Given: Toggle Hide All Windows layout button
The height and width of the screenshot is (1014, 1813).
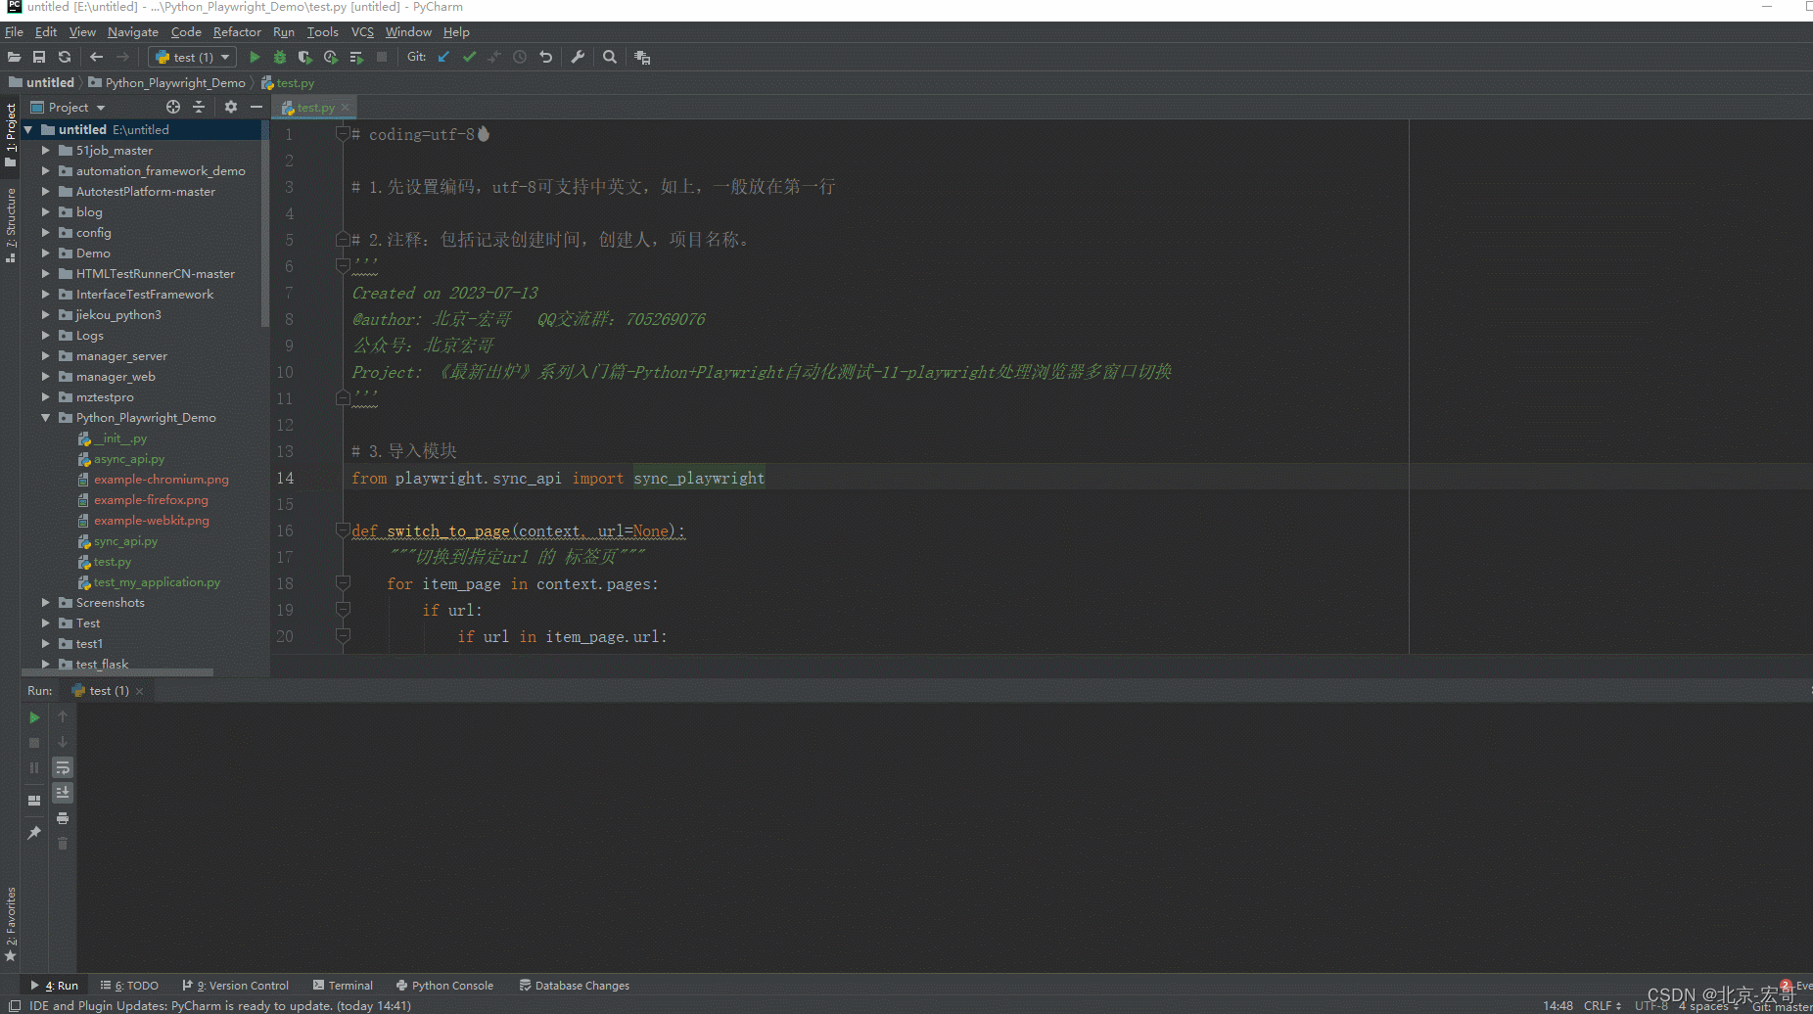Looking at the screenshot, I should click(34, 800).
